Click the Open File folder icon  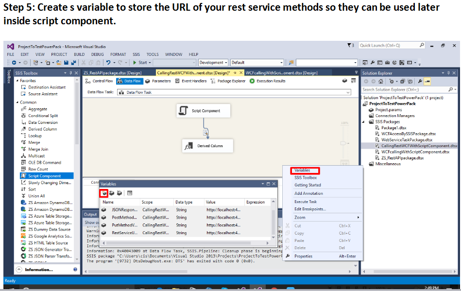(x=59, y=63)
